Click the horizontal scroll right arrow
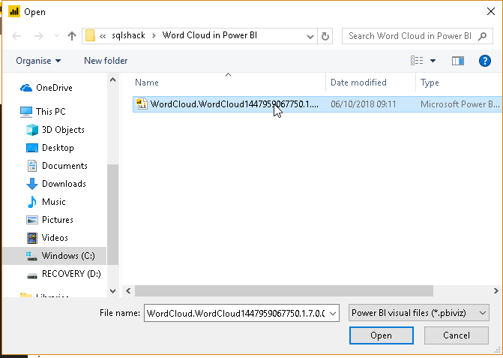The width and height of the screenshot is (503, 358). 496,291
